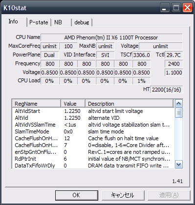Screen dimensions: 195x205
Task: Click the register list scrollbar thumb
Action: 179,112
